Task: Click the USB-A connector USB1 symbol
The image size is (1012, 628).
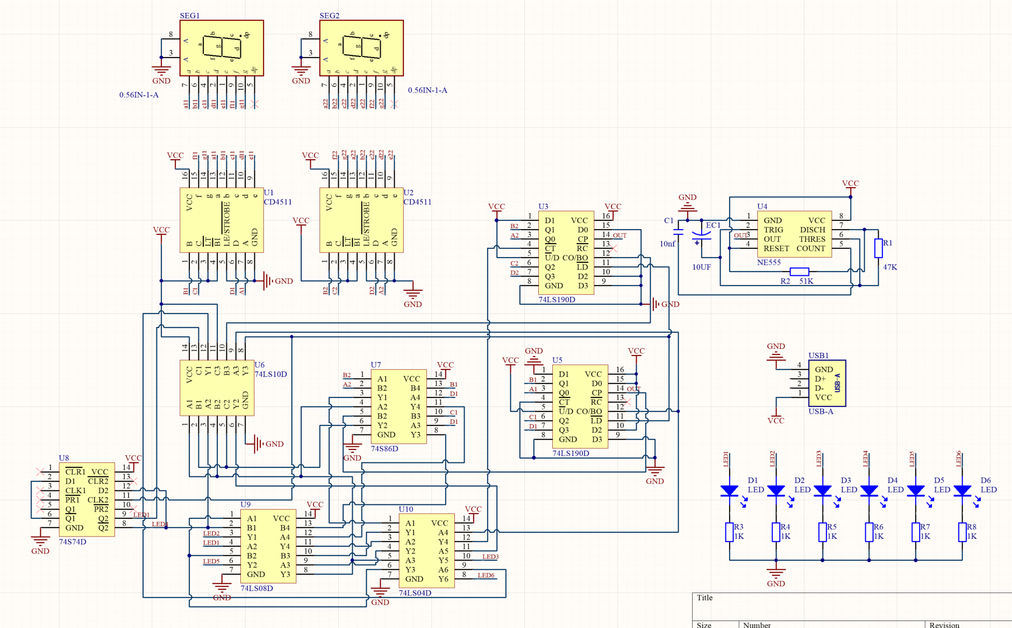Action: point(826,383)
